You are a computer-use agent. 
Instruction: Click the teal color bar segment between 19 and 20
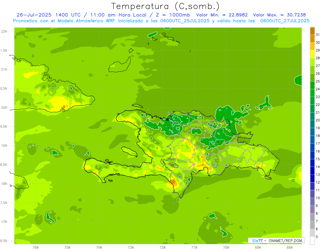click(312, 124)
